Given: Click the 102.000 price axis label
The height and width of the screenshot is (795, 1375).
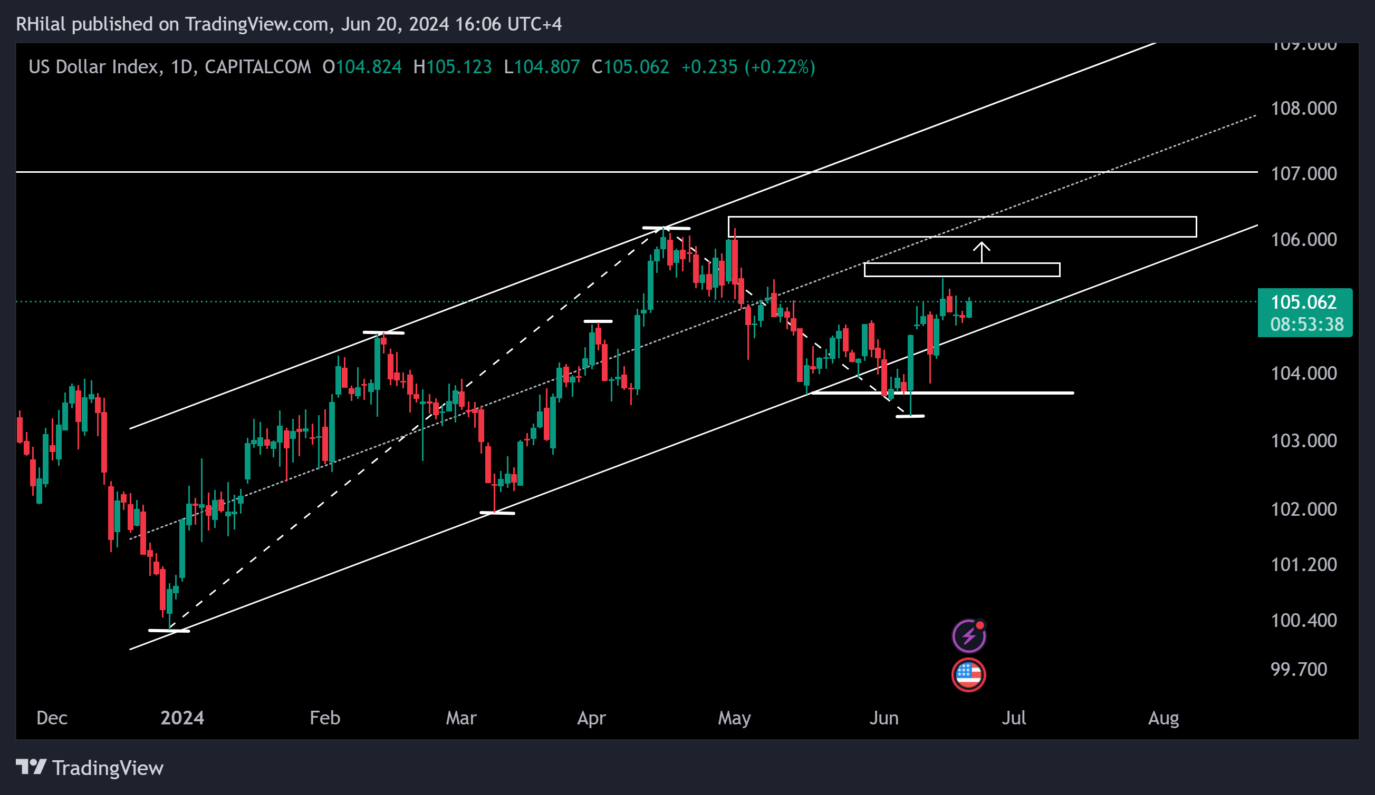Looking at the screenshot, I should coord(1303,509).
